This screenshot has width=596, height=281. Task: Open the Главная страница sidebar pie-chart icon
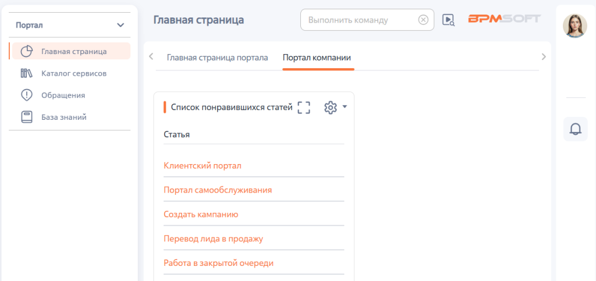click(26, 51)
